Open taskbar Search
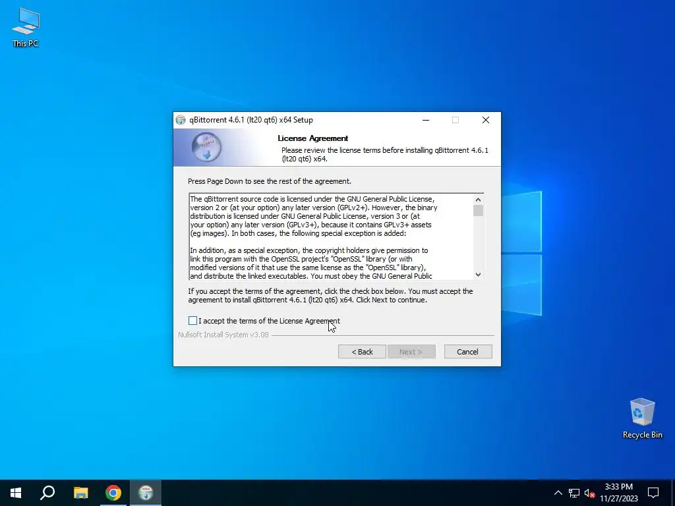Viewport: 675px width, 506px height. tap(47, 493)
